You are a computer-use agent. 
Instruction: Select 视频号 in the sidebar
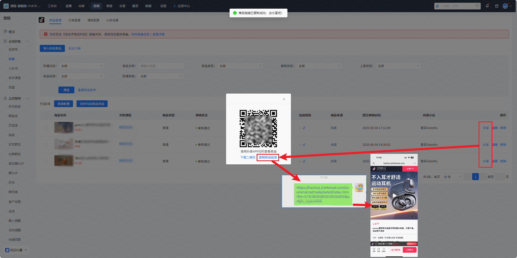point(13,49)
